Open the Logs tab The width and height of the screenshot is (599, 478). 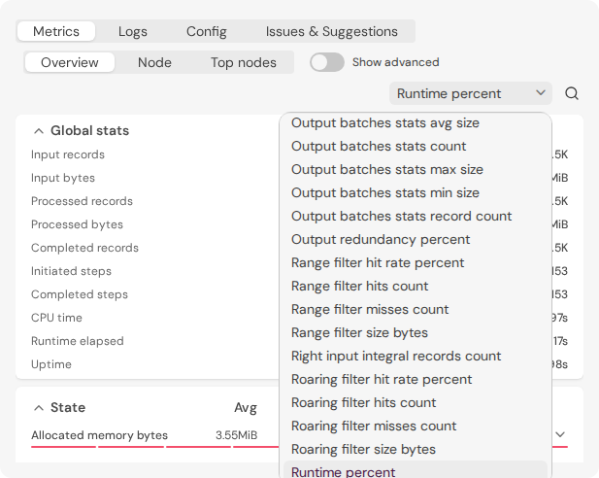[x=133, y=31]
